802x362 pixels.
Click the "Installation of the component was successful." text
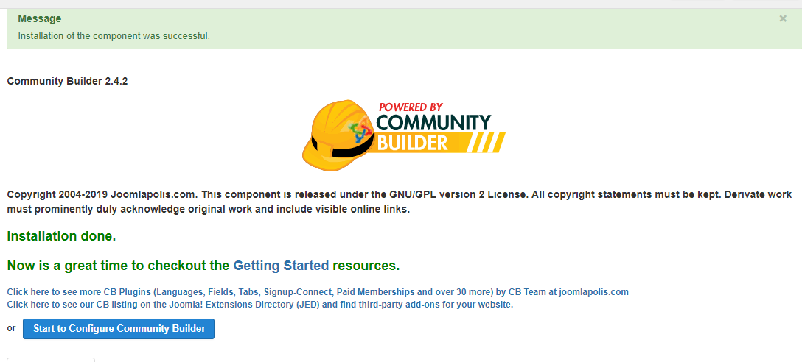point(114,36)
